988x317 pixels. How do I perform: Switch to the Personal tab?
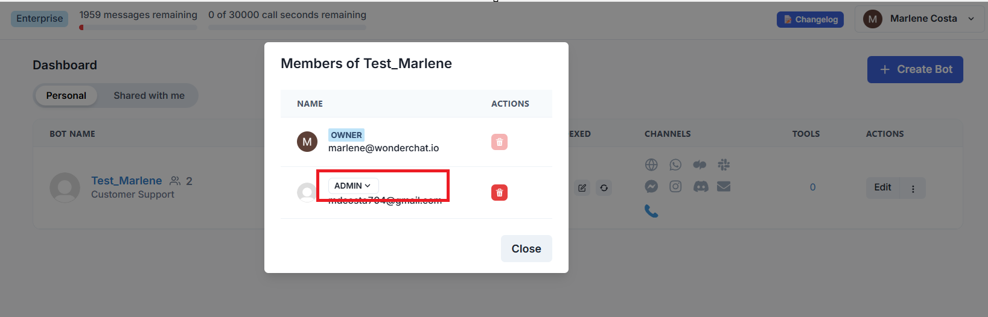tap(66, 96)
